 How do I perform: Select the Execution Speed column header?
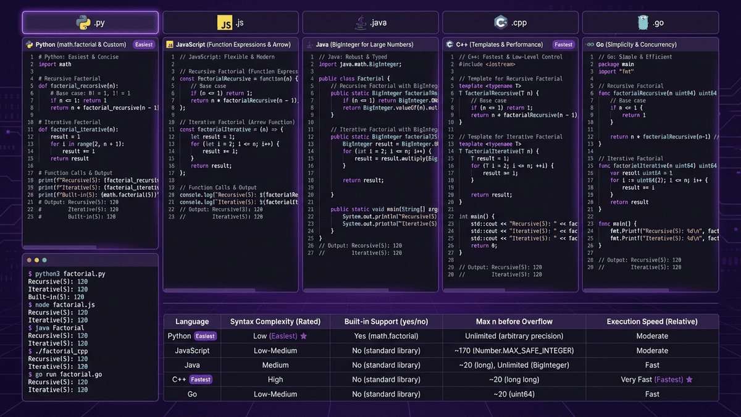(652, 321)
